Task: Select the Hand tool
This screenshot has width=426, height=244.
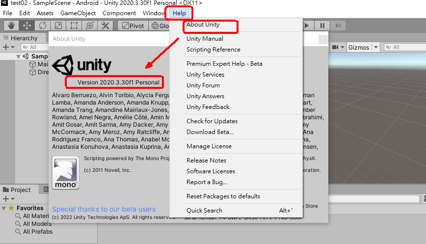Action: pyautogui.click(x=11, y=26)
